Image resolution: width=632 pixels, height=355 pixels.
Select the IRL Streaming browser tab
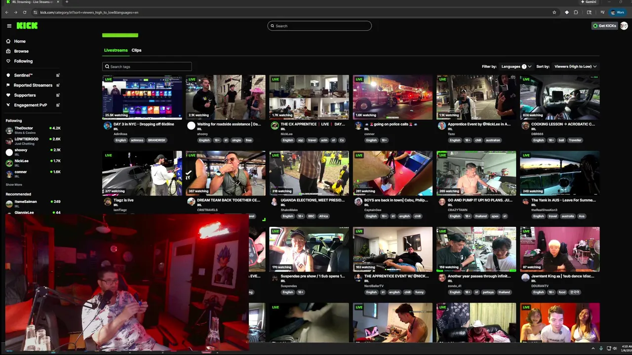tap(33, 2)
